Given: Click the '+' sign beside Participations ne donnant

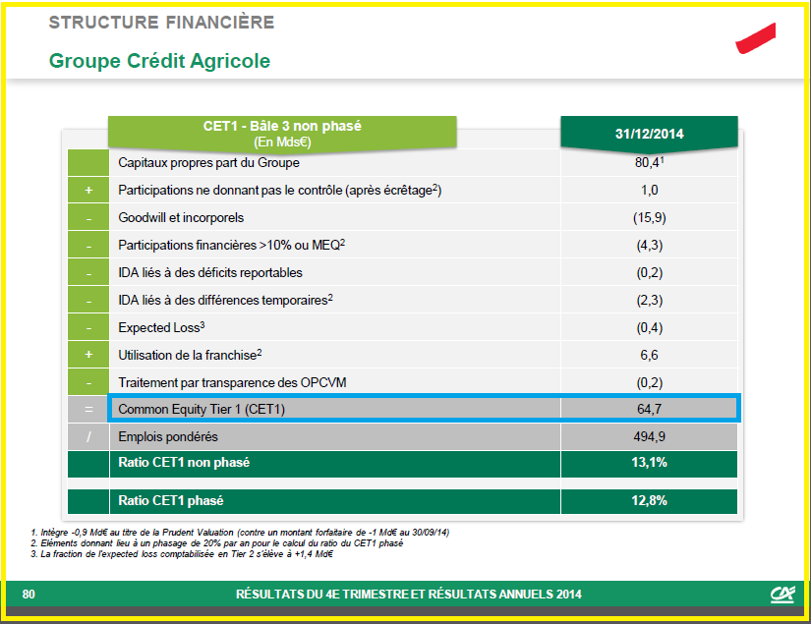Looking at the screenshot, I should (88, 190).
